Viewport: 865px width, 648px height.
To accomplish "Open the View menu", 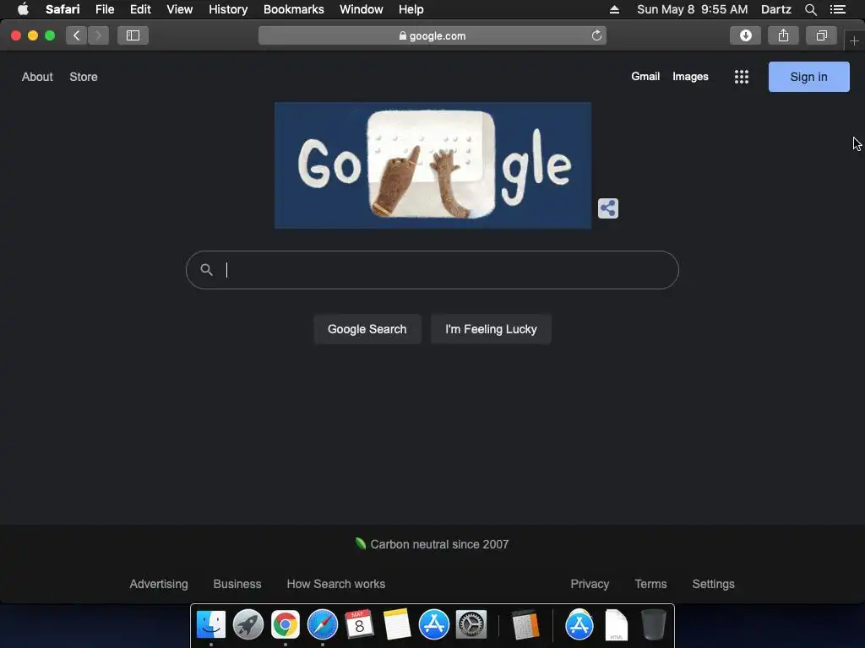I will pos(180,9).
